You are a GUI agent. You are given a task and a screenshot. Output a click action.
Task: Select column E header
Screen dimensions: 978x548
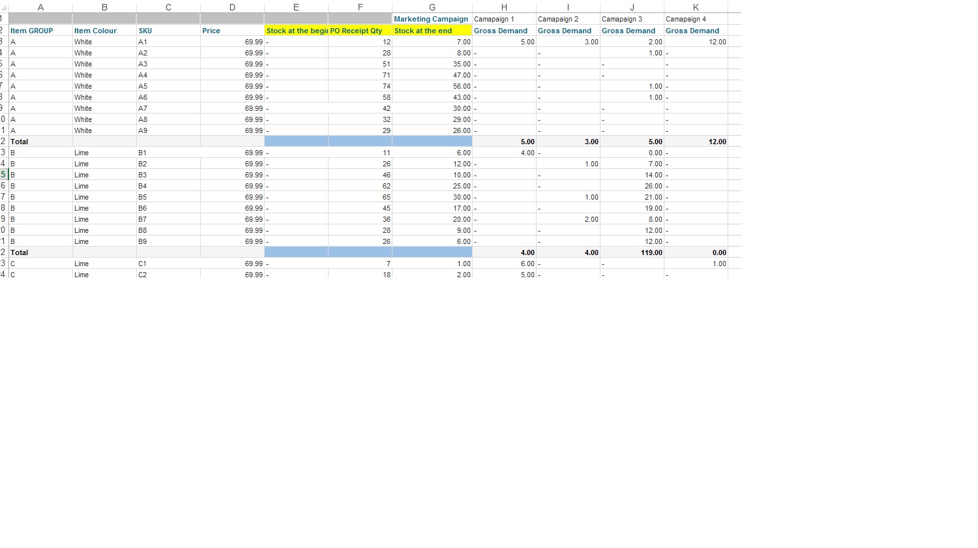click(x=296, y=7)
